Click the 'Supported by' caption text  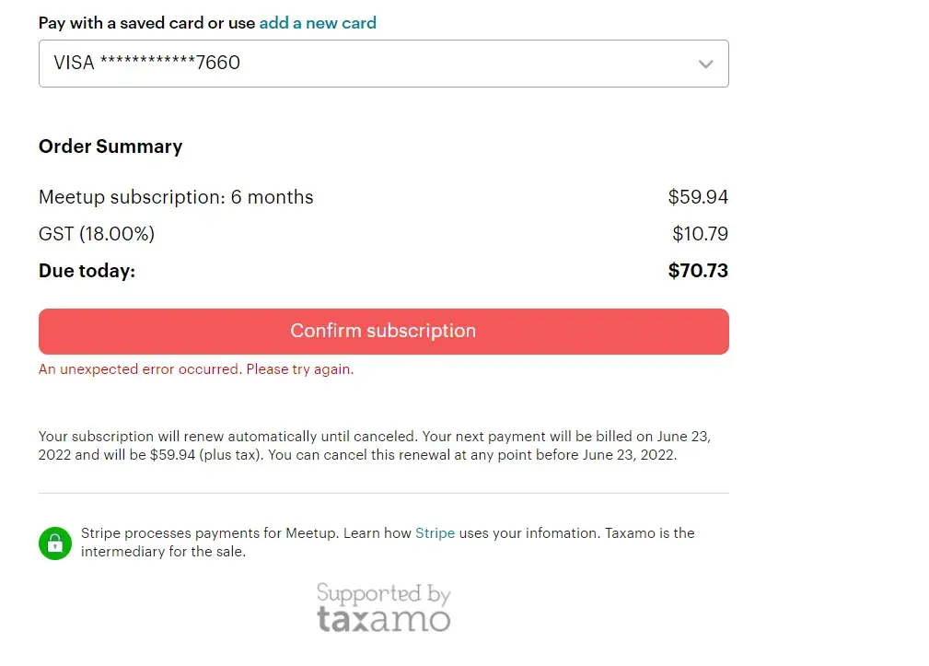click(383, 593)
